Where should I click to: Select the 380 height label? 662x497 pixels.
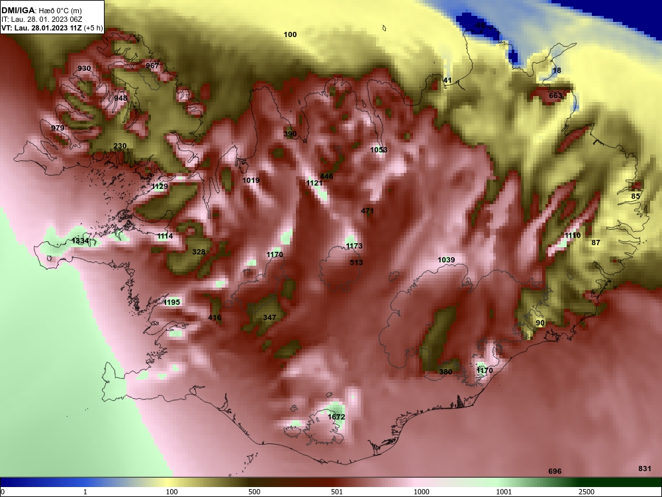446,372
